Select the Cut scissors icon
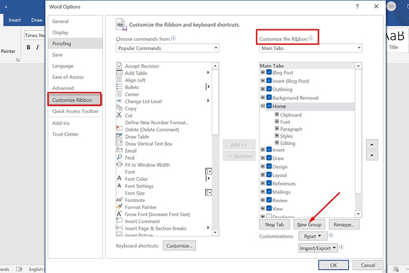The height and width of the screenshot is (273, 409). 119,115
